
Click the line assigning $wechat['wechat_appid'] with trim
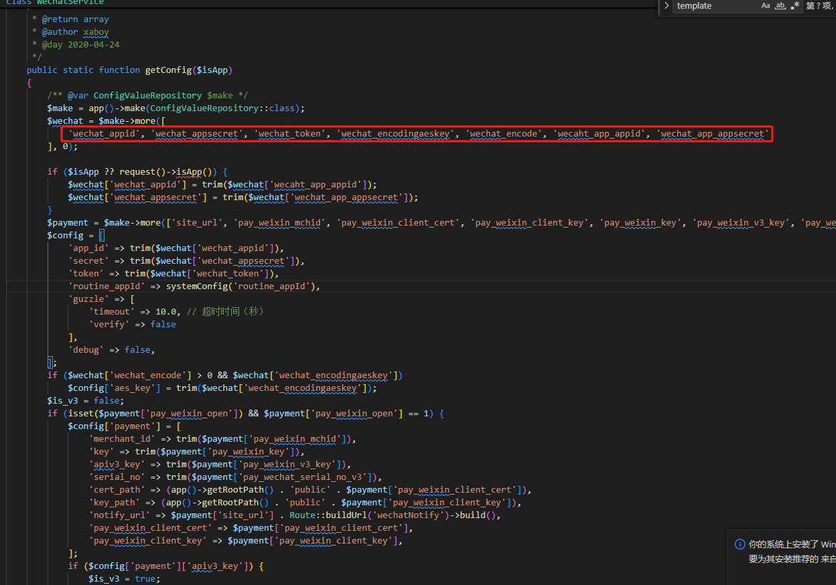click(x=222, y=185)
